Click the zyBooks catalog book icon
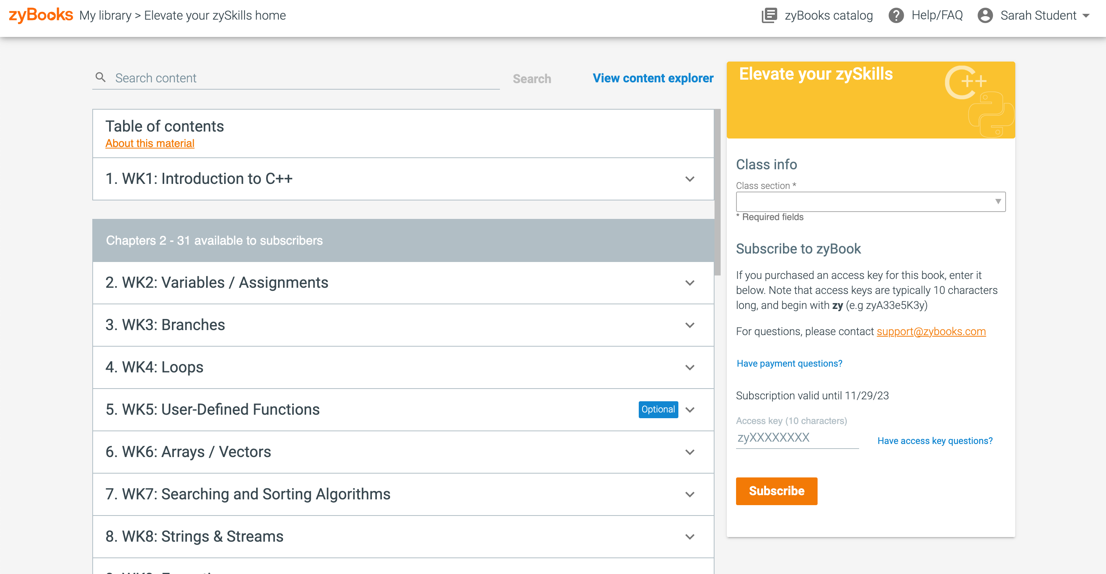The height and width of the screenshot is (574, 1106). [x=769, y=15]
